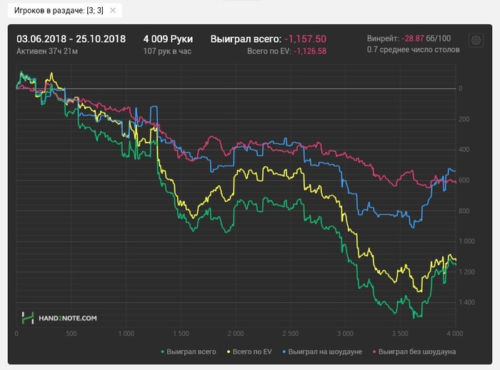
Task: Click the zero baseline label on the right axis
Action: (x=460, y=88)
